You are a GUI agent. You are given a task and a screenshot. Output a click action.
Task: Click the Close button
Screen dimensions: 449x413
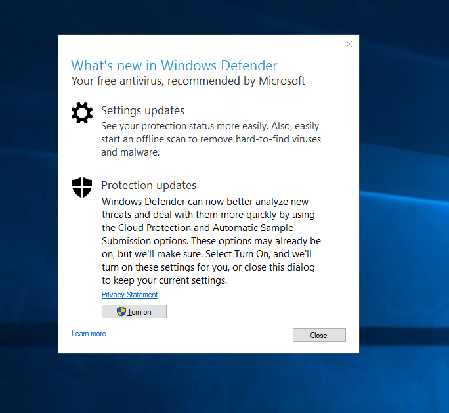tap(319, 335)
